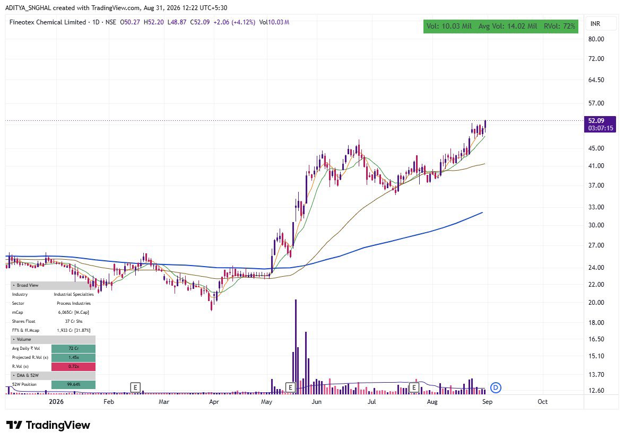Click the current price label 52.09
Viewport: 624px width, 441px height.
[x=596, y=120]
